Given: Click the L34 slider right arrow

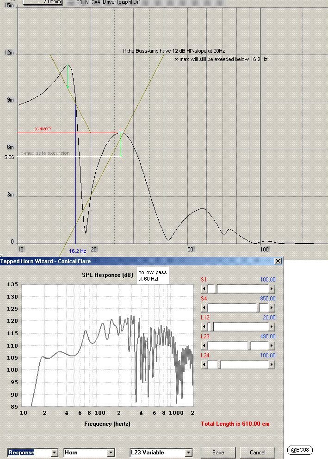Looking at the screenshot, I should coord(272,365).
